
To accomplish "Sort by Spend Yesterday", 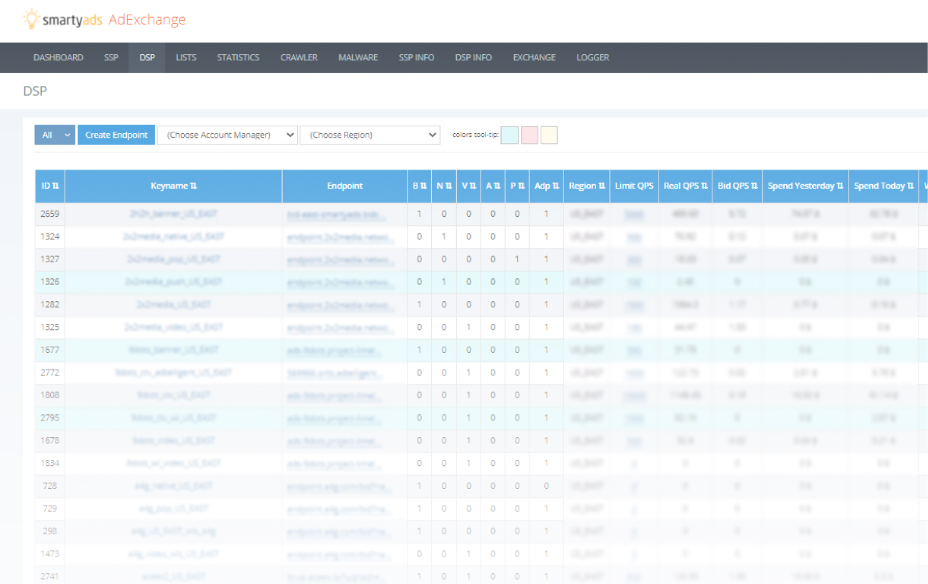I will click(805, 186).
